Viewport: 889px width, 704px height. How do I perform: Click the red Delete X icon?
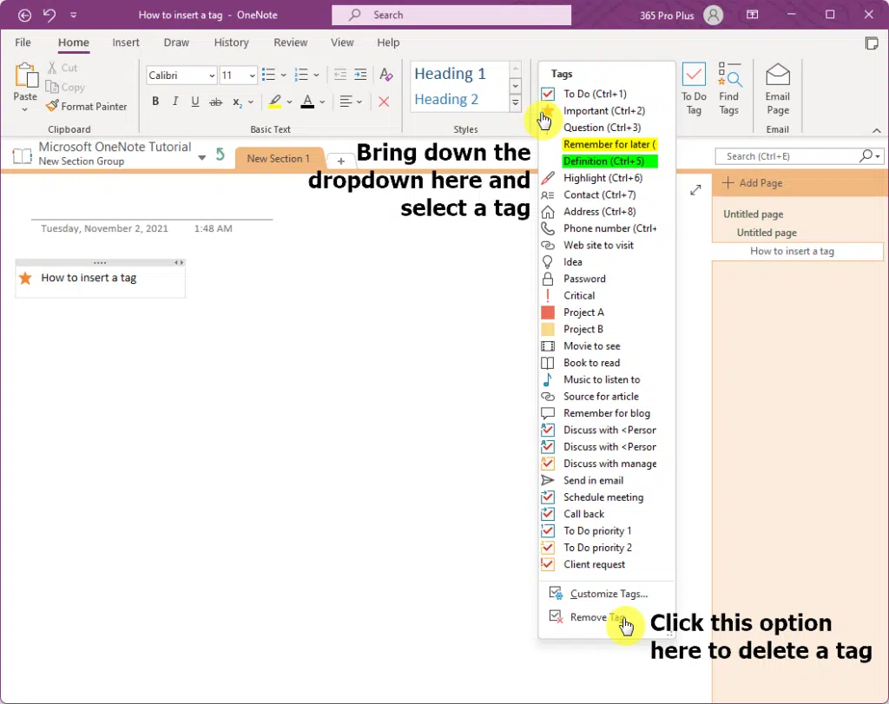click(x=384, y=102)
